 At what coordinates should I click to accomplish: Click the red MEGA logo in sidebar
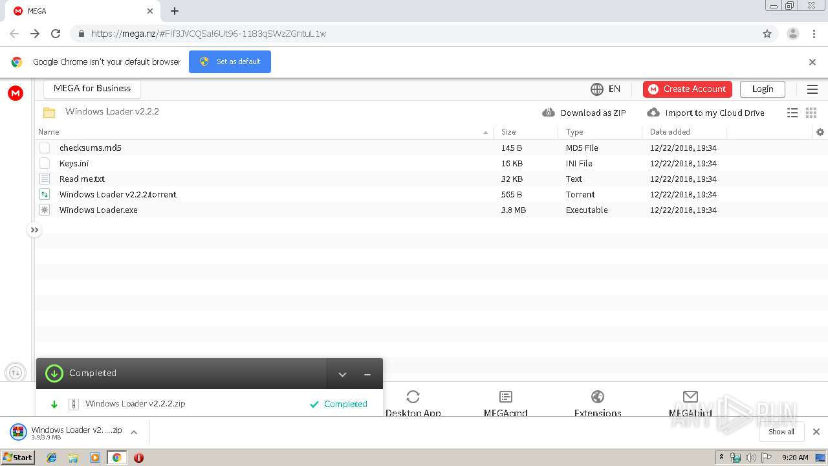(16, 93)
